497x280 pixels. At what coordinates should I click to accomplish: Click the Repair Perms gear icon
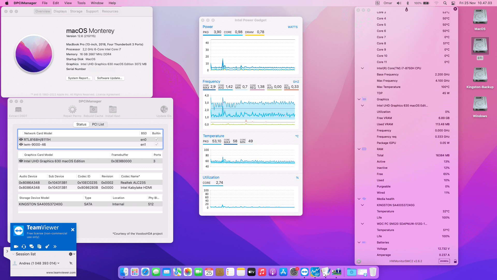pyautogui.click(x=72, y=109)
